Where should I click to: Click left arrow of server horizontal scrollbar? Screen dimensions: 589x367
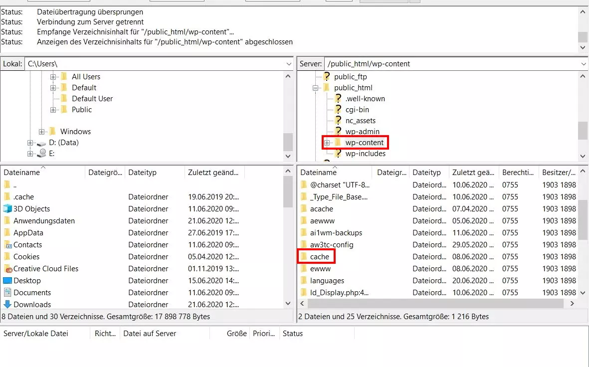(x=302, y=303)
